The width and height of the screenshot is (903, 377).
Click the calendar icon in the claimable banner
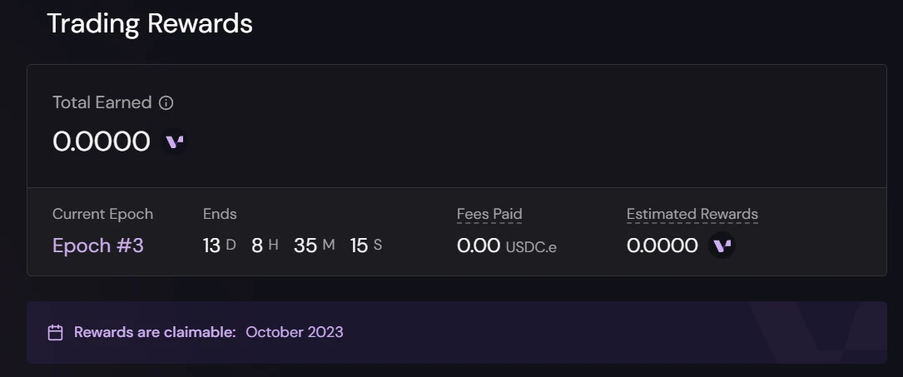point(56,333)
